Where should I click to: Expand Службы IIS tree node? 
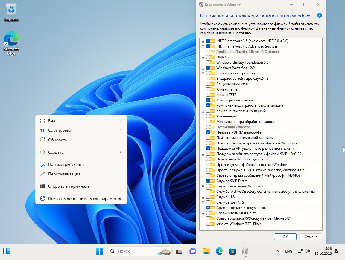203,197
